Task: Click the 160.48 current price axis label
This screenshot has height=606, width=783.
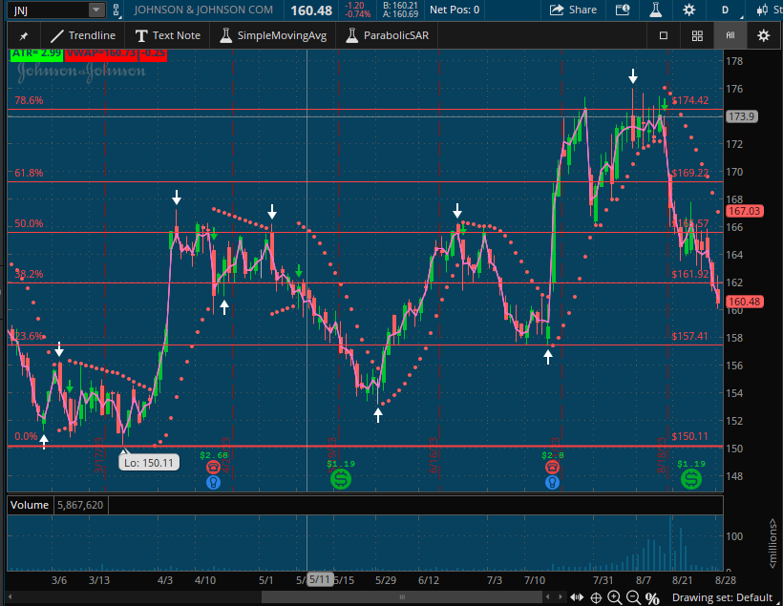Action: point(744,302)
